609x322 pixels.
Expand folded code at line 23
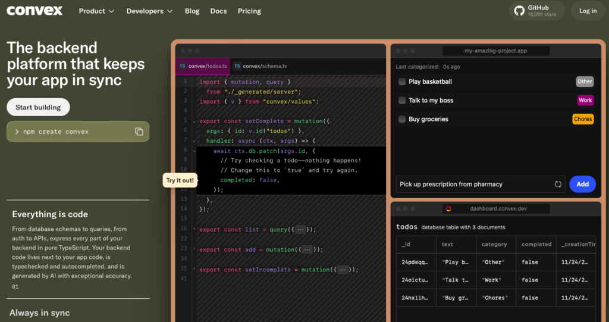click(x=194, y=249)
